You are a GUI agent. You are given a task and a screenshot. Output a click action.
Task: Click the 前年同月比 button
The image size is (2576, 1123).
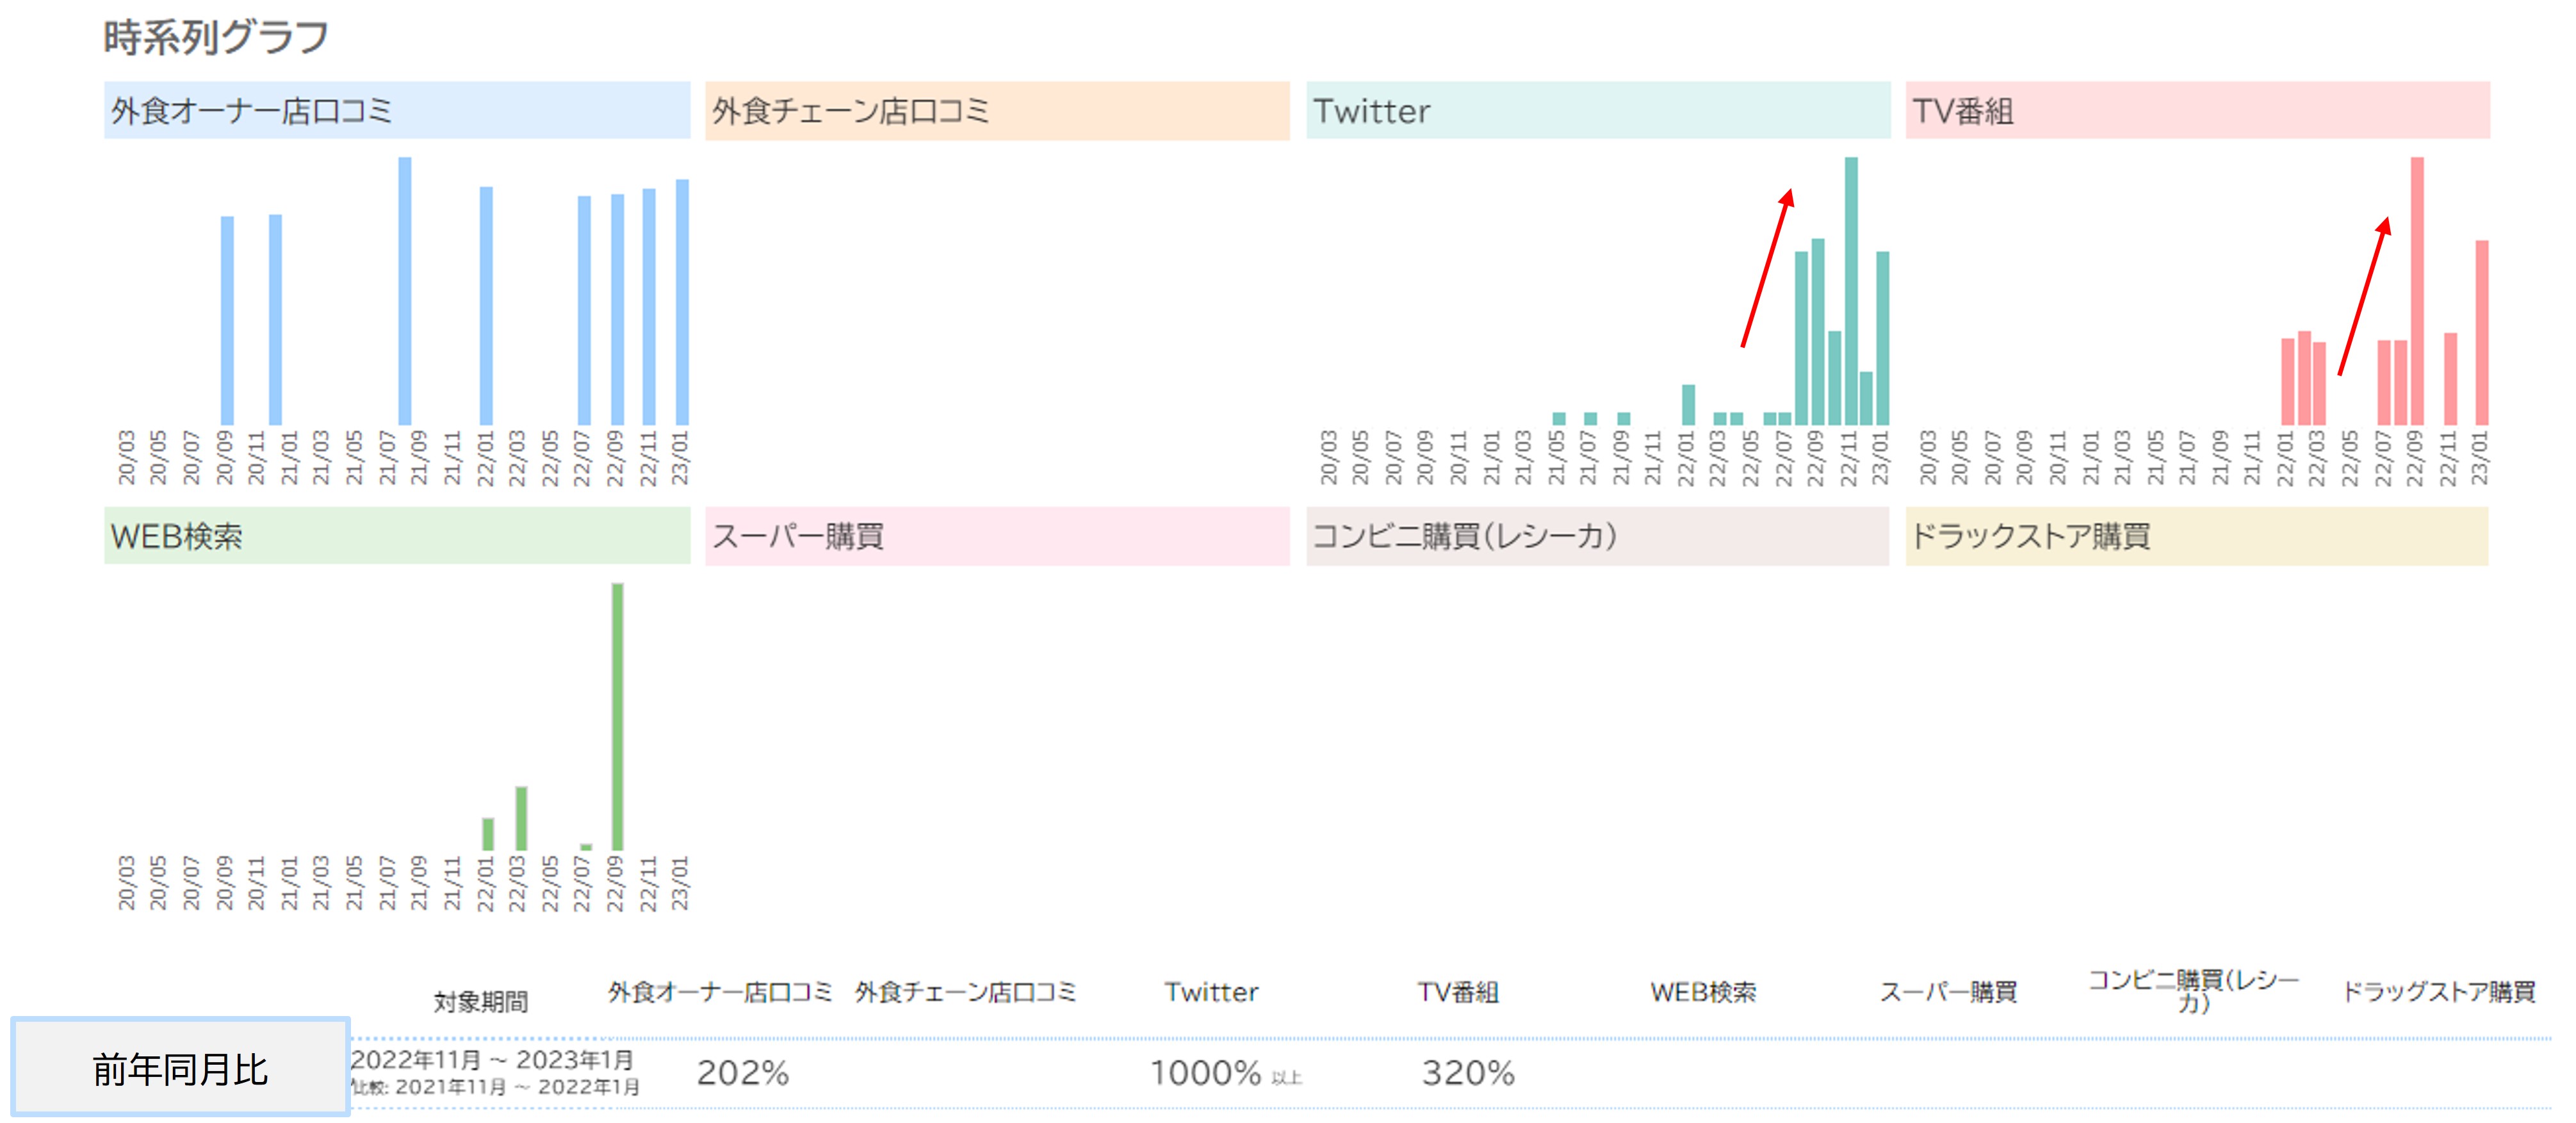click(x=180, y=1068)
